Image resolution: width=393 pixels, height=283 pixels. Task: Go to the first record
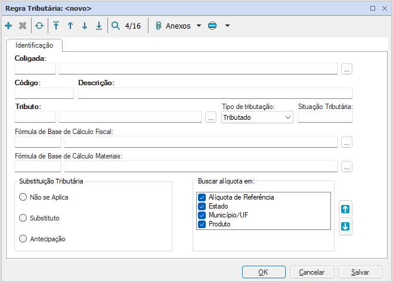pyautogui.click(x=56, y=26)
